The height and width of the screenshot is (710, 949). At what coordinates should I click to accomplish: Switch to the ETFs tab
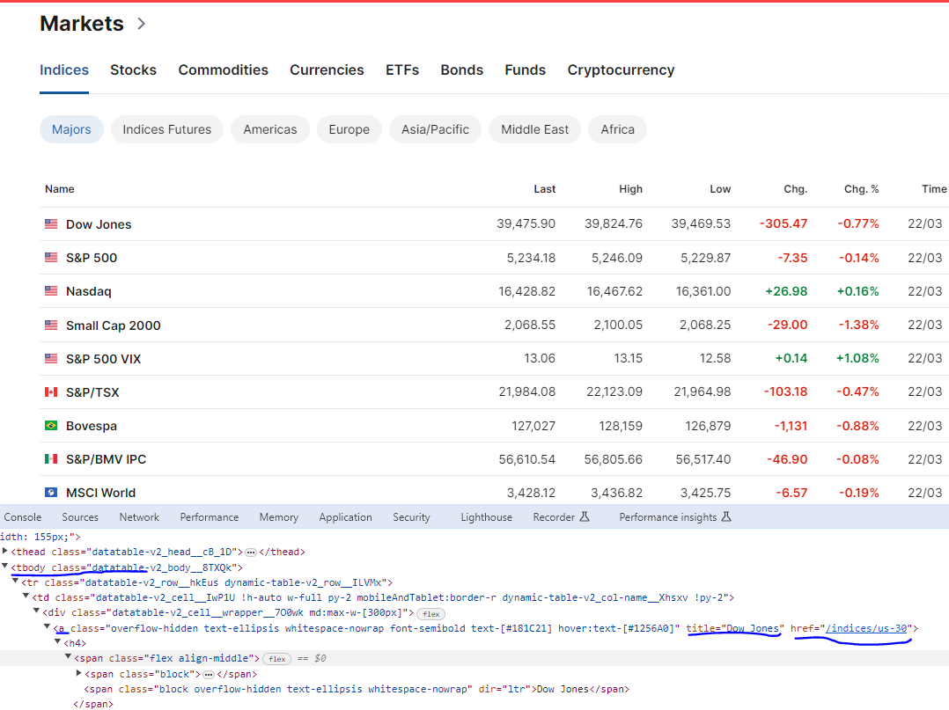pyautogui.click(x=402, y=70)
